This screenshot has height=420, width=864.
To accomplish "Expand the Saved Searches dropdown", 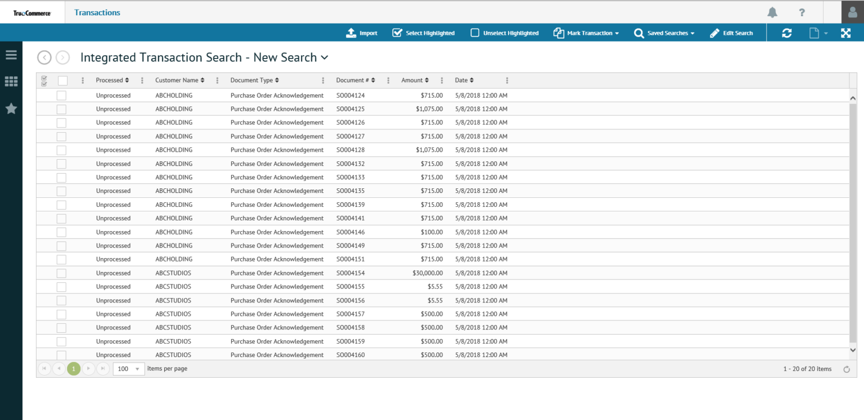I will click(664, 33).
